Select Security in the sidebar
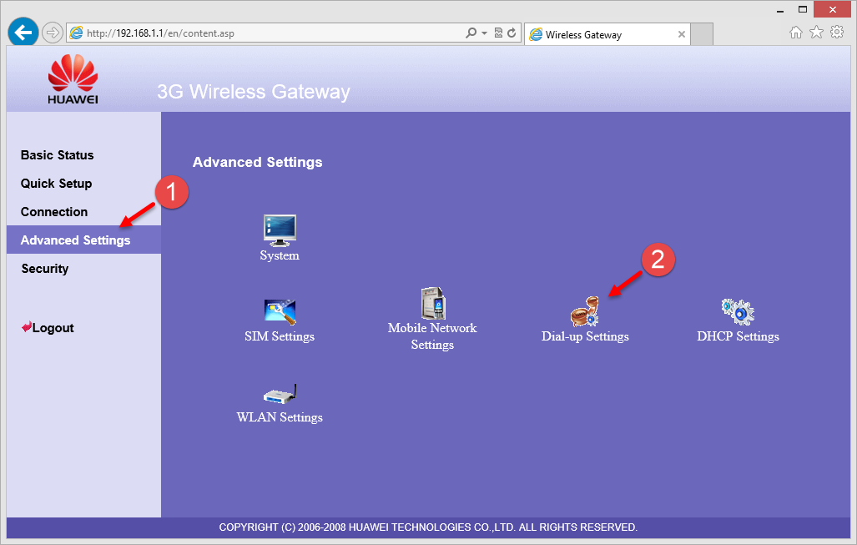Image resolution: width=857 pixels, height=545 pixels. [x=45, y=269]
